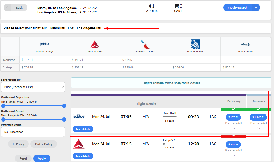
Task: Click Flight Details column header
Action: coord(146,104)
